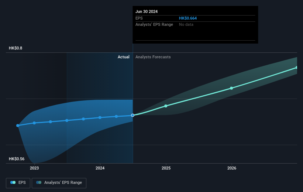
Task: Click the 2024 x-axis label
Action: click(100, 168)
